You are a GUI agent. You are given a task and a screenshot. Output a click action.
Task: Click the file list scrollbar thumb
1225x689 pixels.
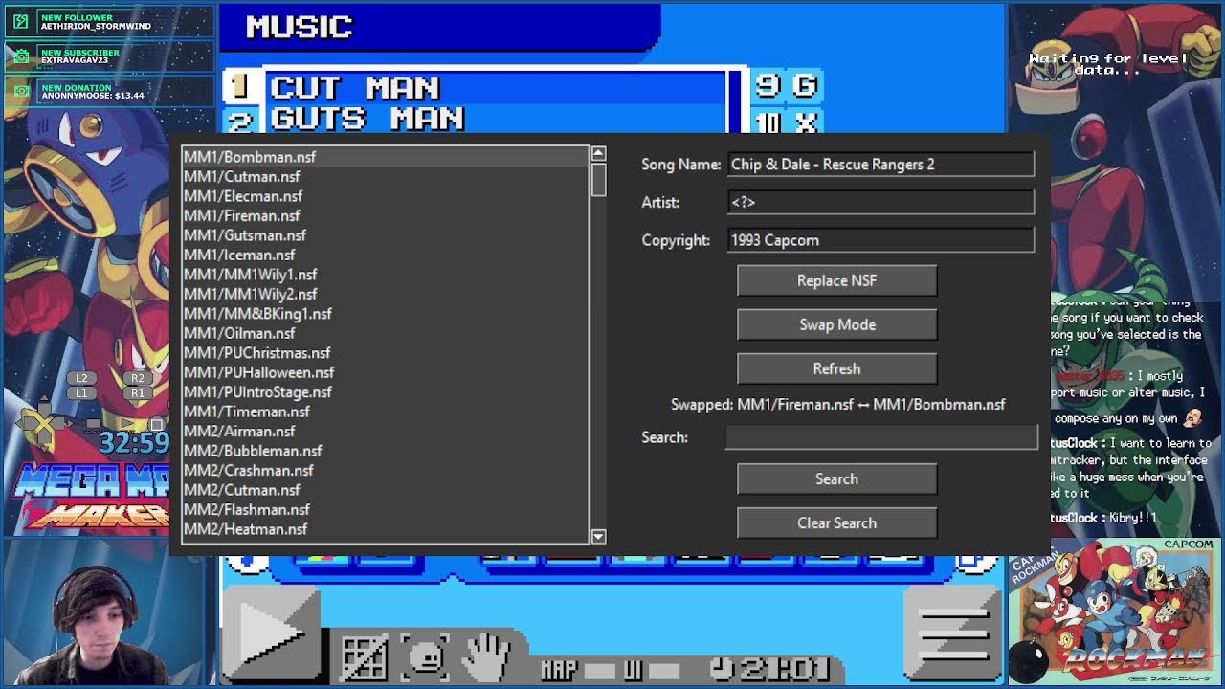coord(598,179)
